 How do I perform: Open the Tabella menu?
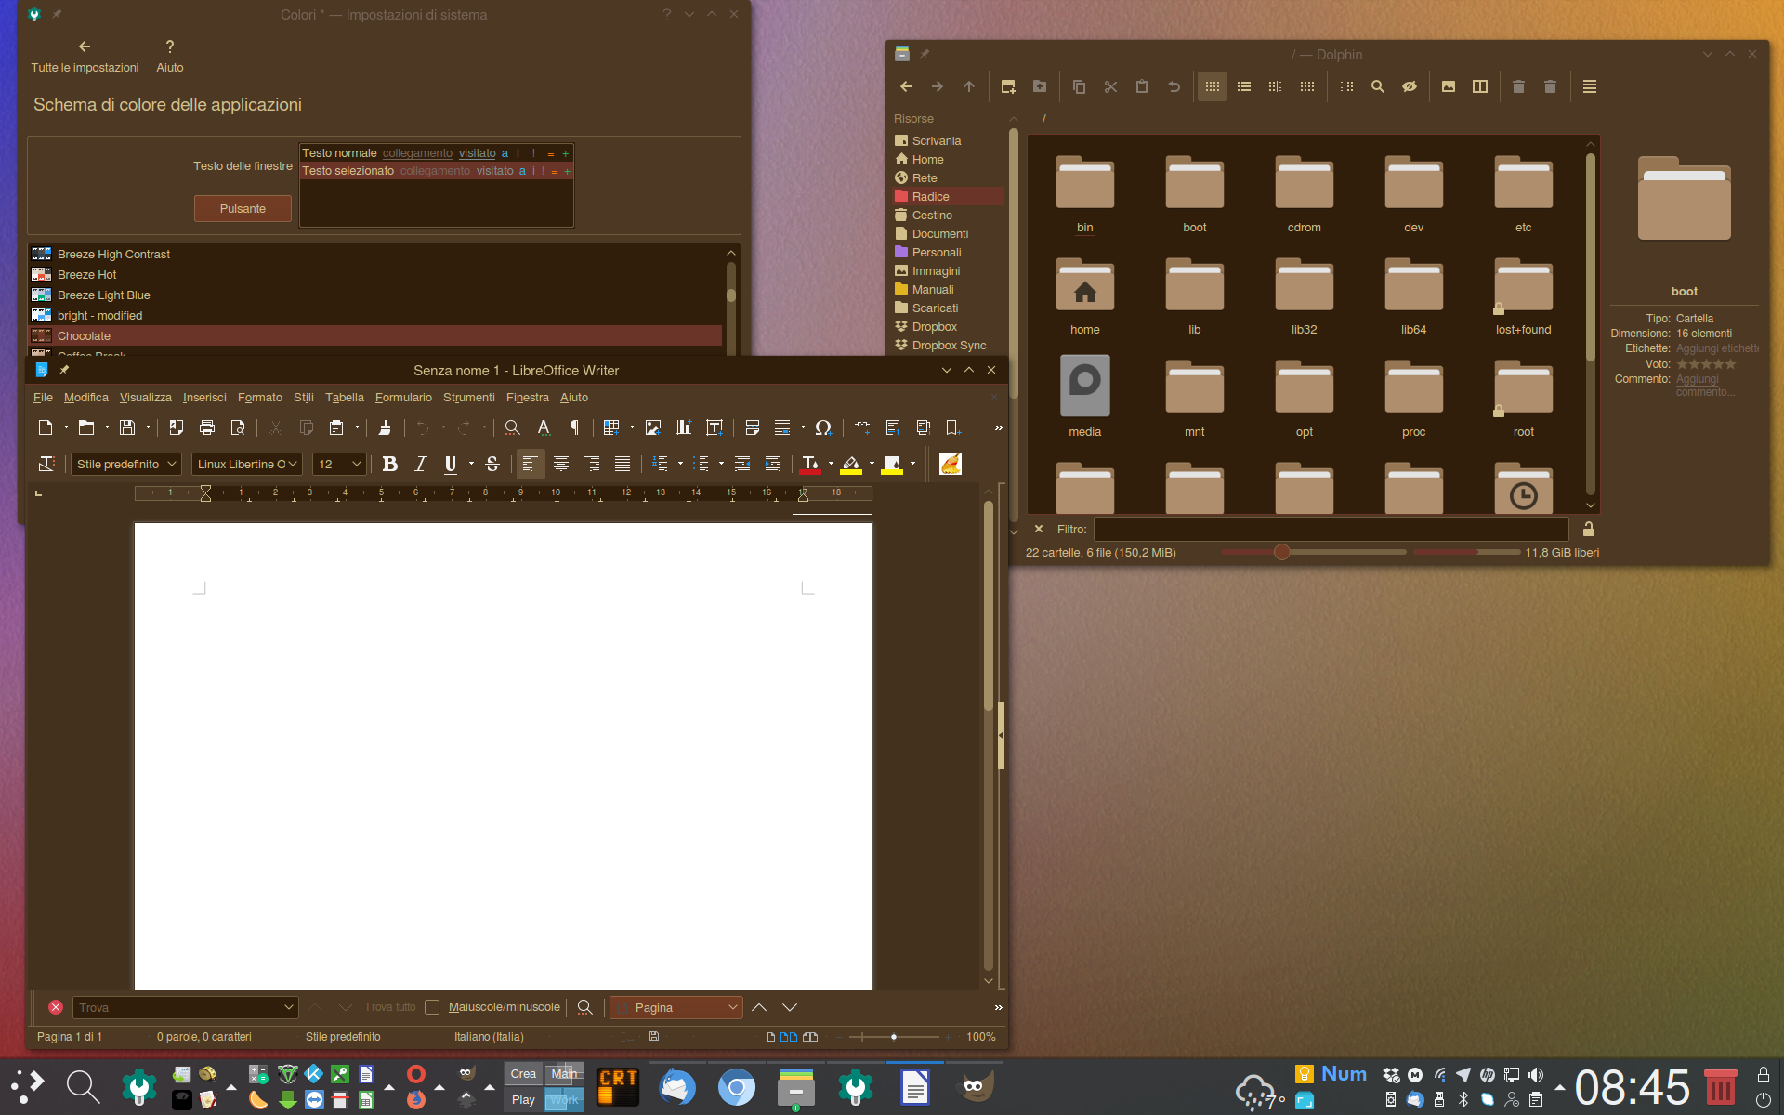click(x=345, y=398)
